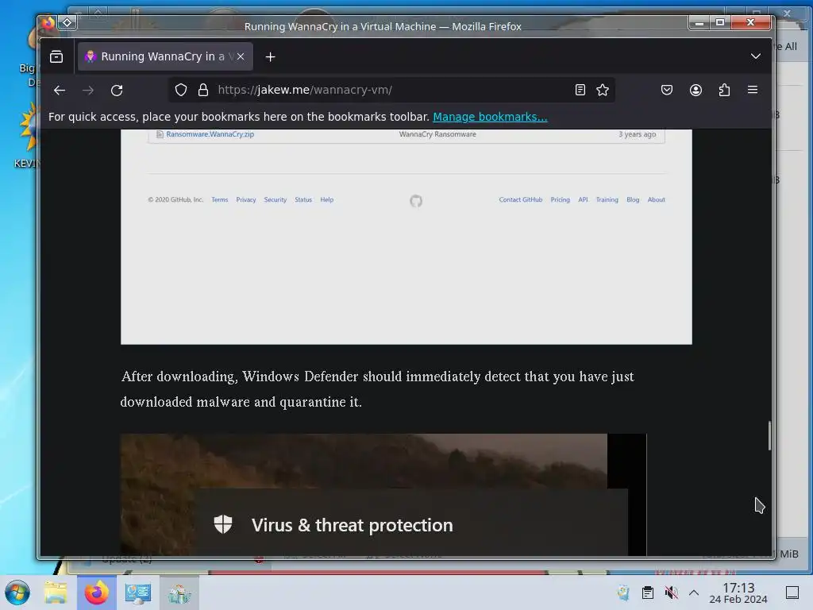
Task: Click the Virus & threat protection screenshot
Action: tap(383, 494)
